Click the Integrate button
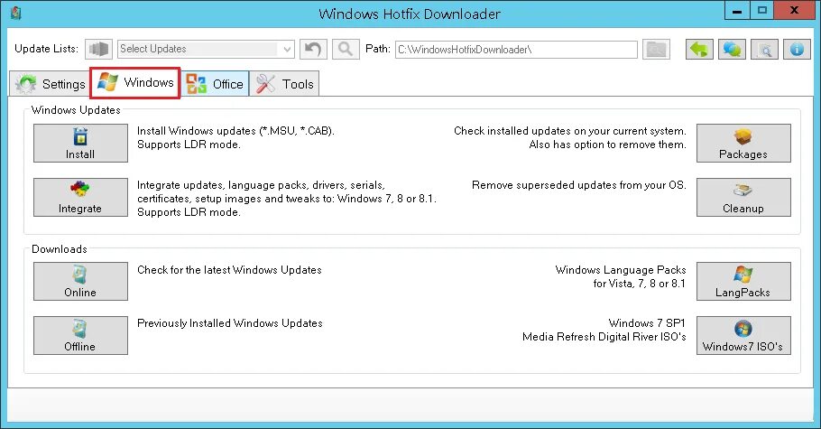 tap(80, 197)
